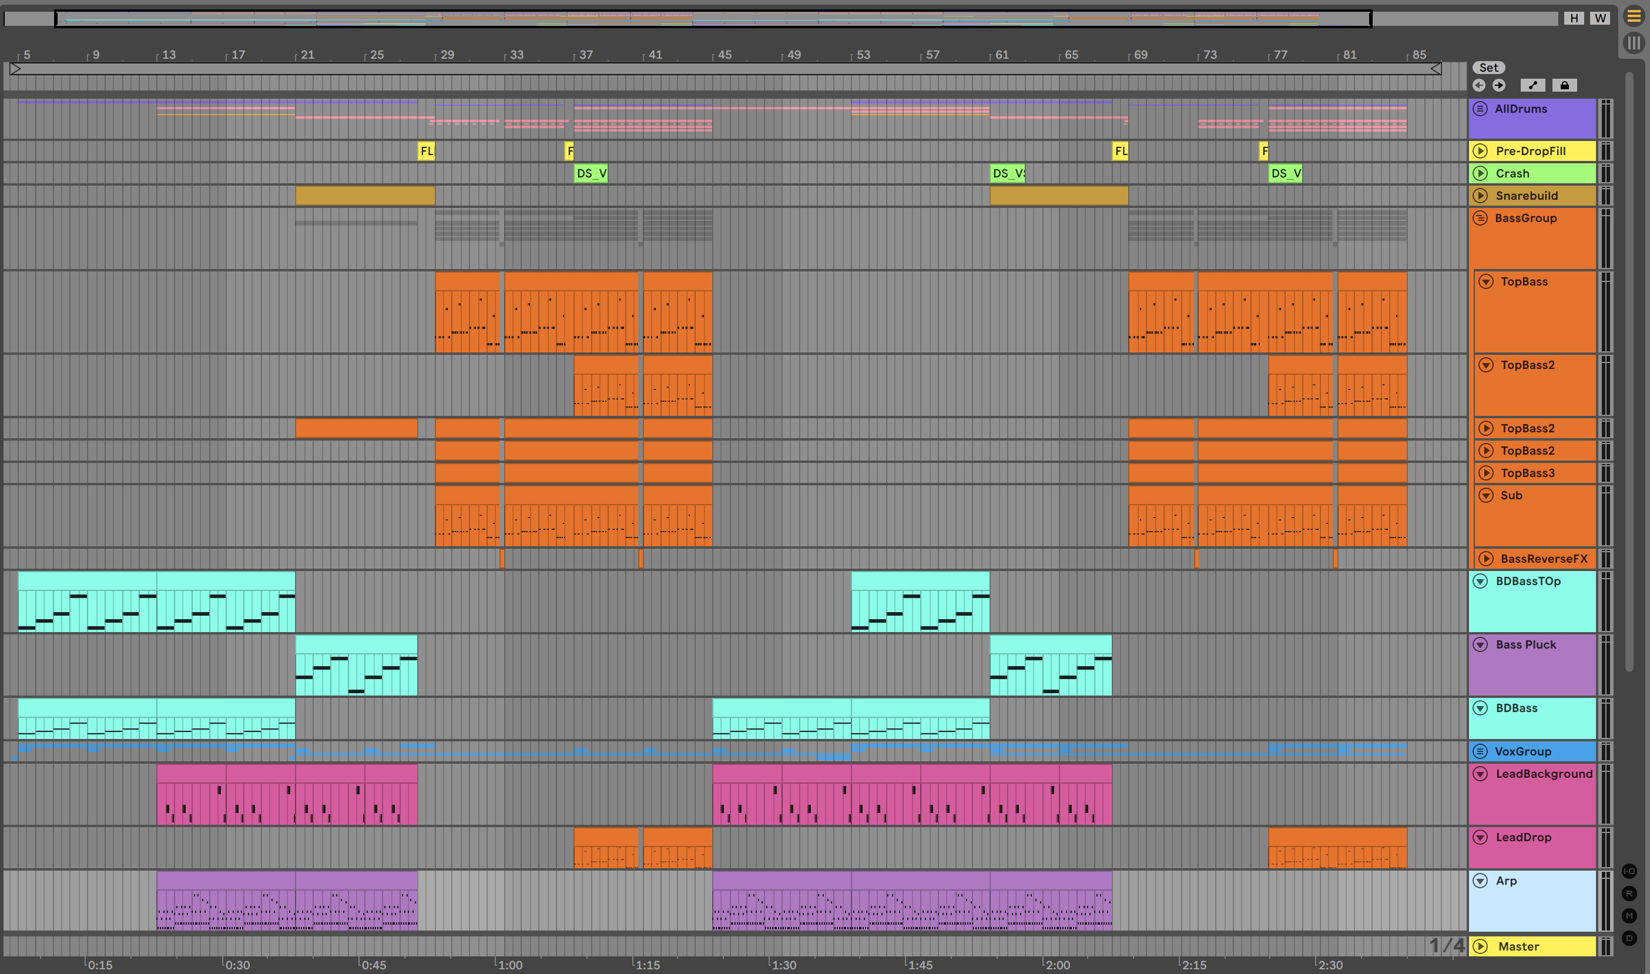The width and height of the screenshot is (1650, 974).
Task: Toggle the I-O section visibility
Action: point(1629,871)
